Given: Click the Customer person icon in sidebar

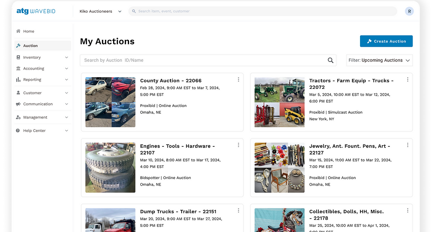Looking at the screenshot, I should pyautogui.click(x=18, y=93).
